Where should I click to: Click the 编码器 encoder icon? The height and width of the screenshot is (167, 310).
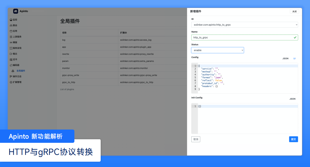[11, 65]
